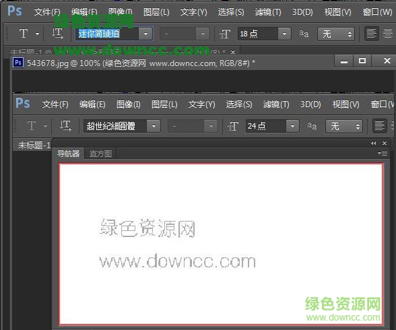
Task: Expand the outer Type tool preset arrow
Action: [x=38, y=34]
